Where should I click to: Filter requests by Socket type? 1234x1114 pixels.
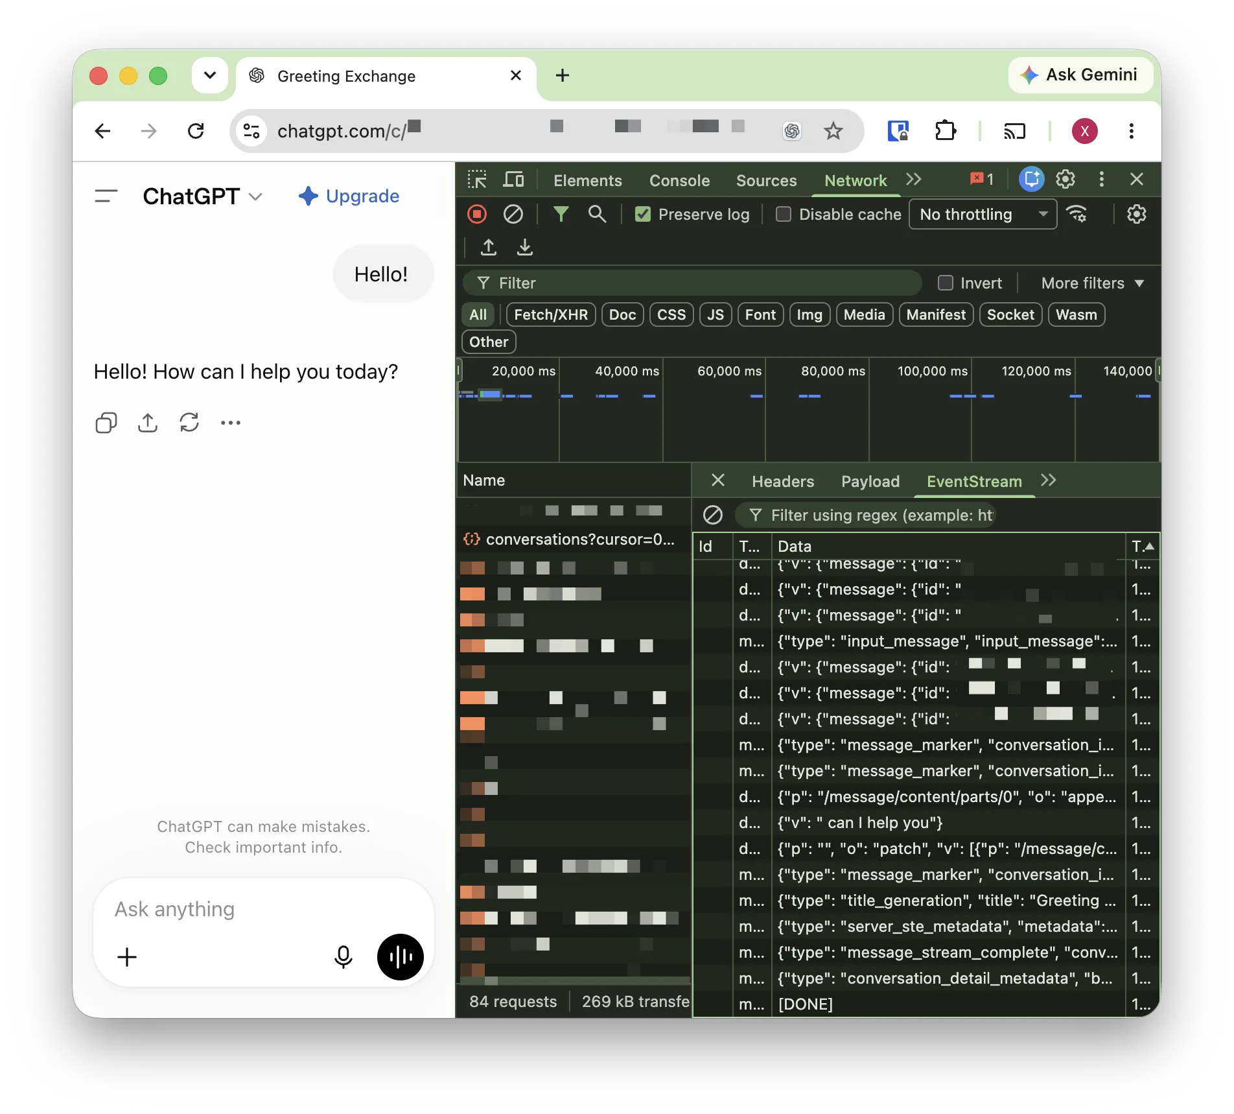1010,314
